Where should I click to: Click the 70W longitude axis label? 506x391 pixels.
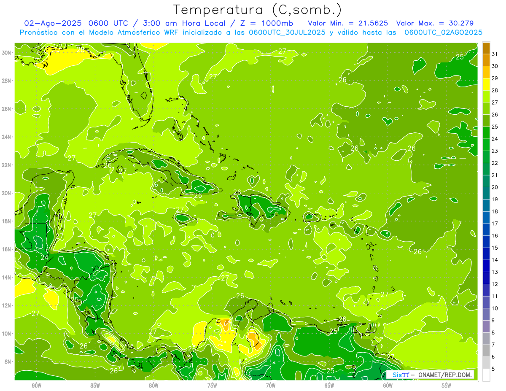click(x=271, y=386)
